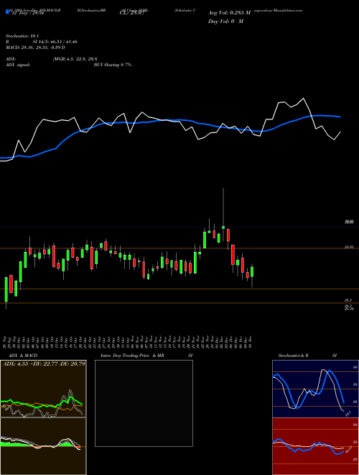Click the tallest-wick green candle on price chart

click(x=223, y=227)
